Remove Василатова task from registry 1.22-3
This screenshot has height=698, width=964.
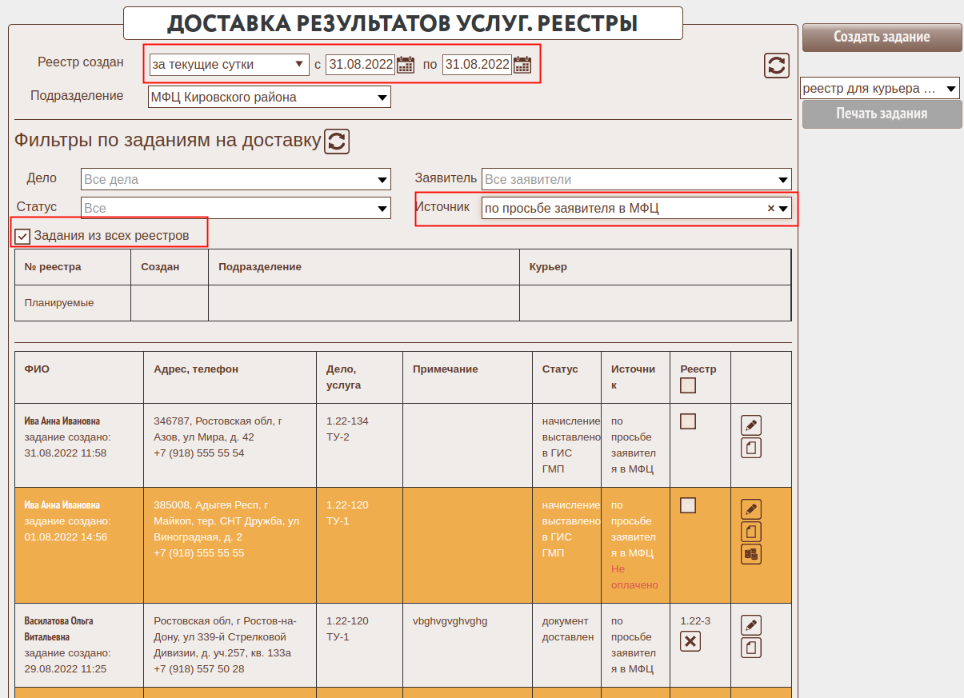[x=690, y=641]
